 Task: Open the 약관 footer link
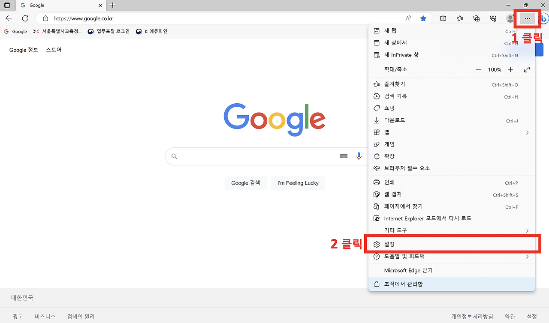tap(510, 317)
